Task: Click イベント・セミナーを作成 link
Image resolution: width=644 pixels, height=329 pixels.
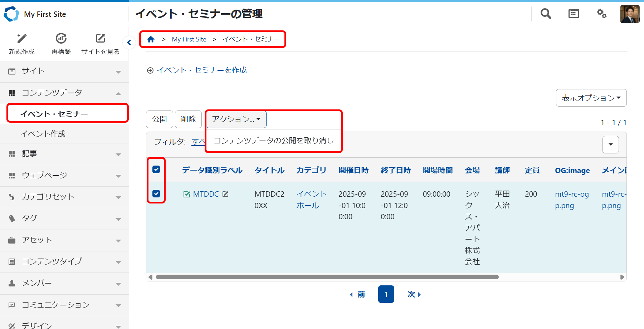Action: coord(201,70)
